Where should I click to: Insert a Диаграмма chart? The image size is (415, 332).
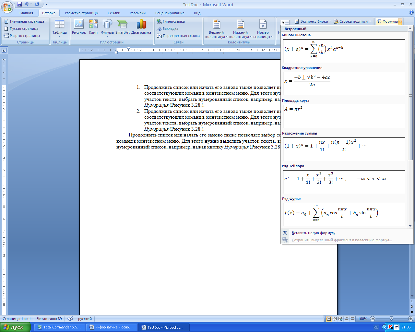click(141, 27)
